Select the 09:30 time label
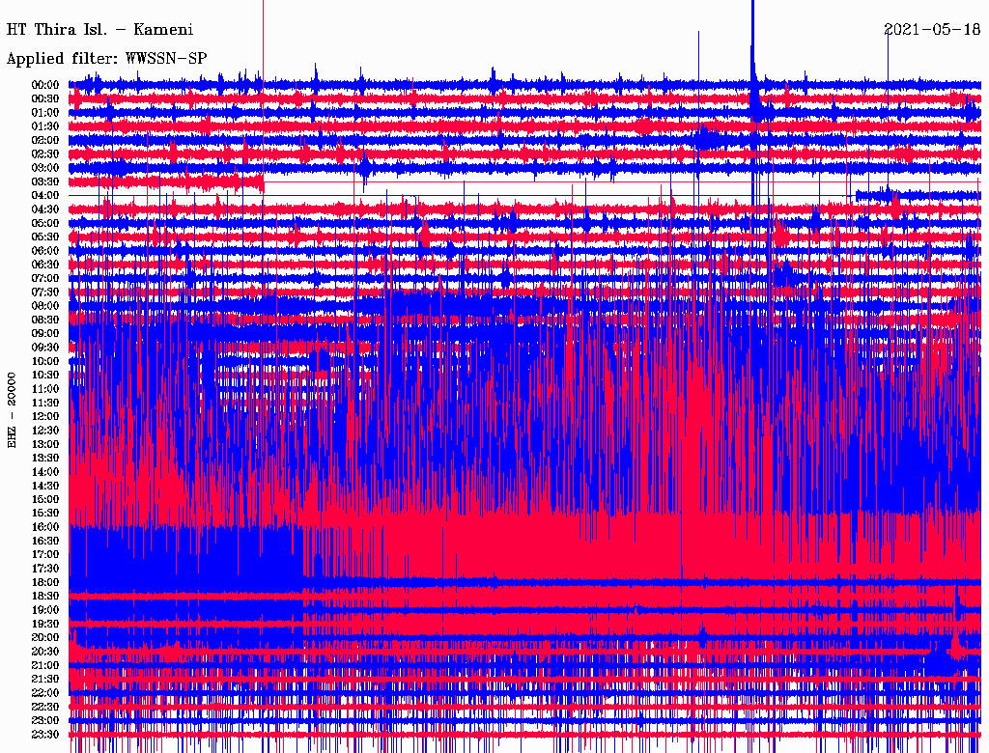Viewport: 989px width, 753px height. pyautogui.click(x=45, y=348)
